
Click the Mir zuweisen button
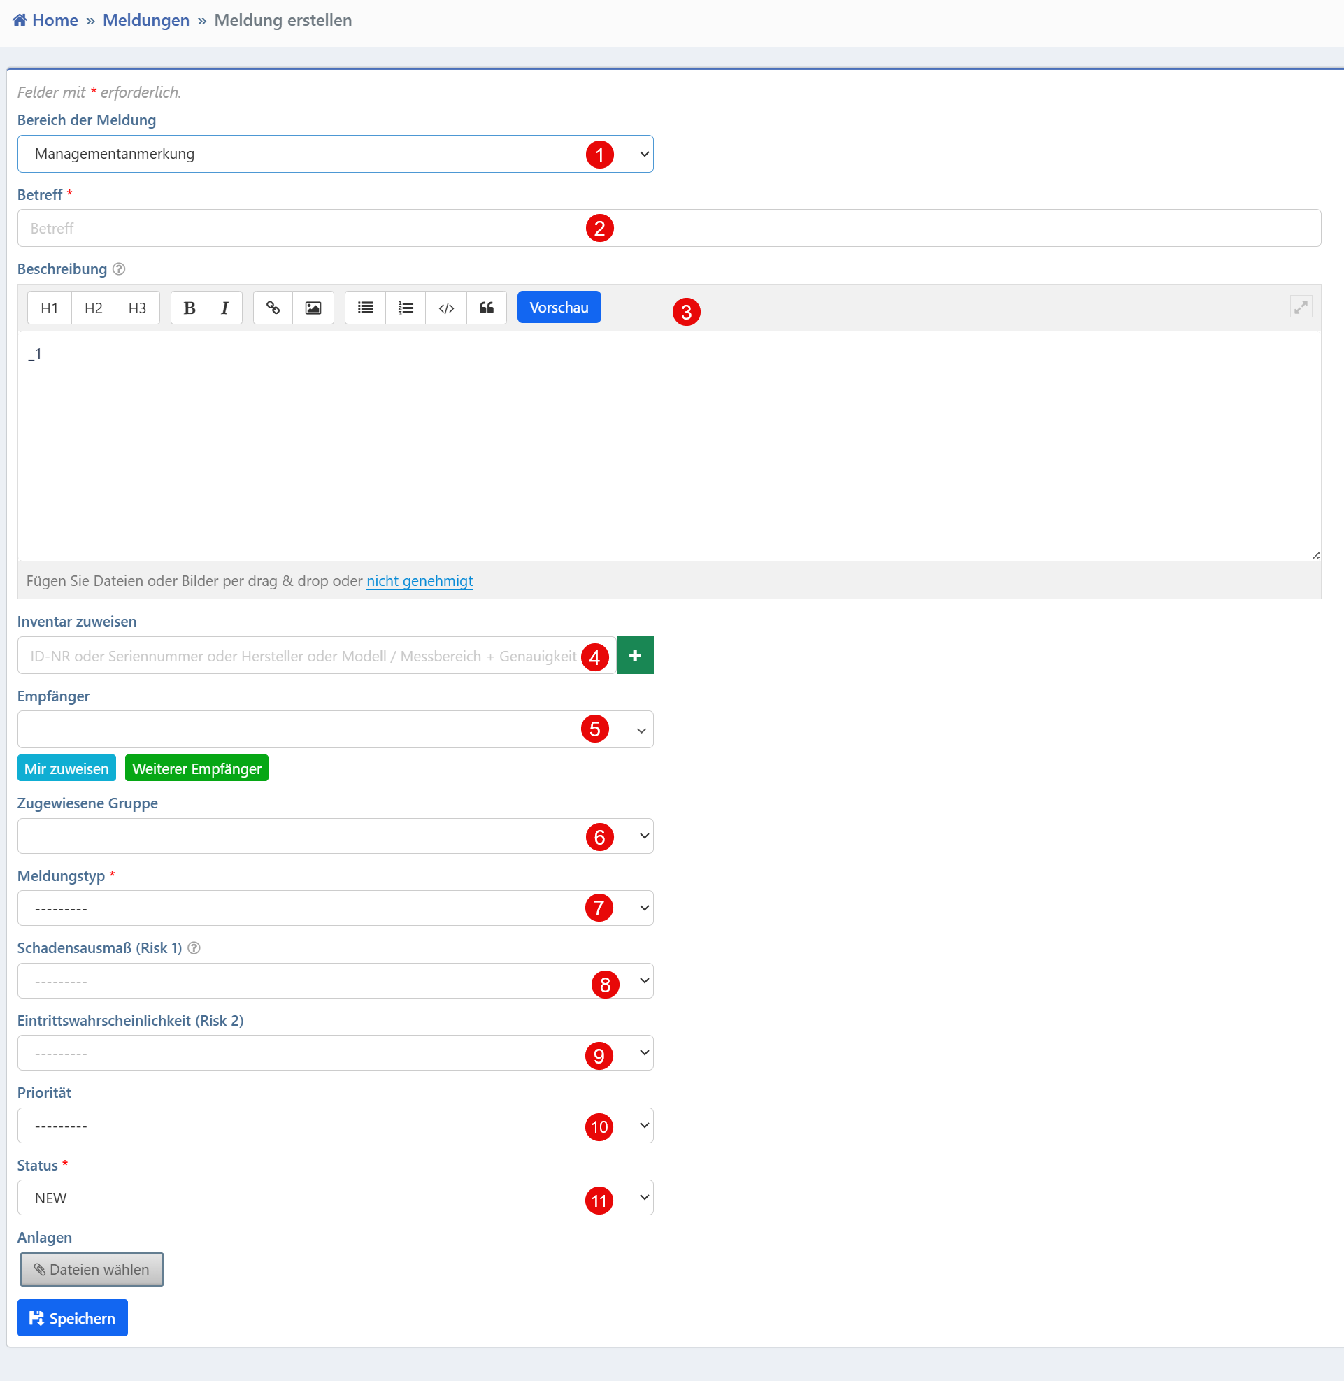point(66,768)
